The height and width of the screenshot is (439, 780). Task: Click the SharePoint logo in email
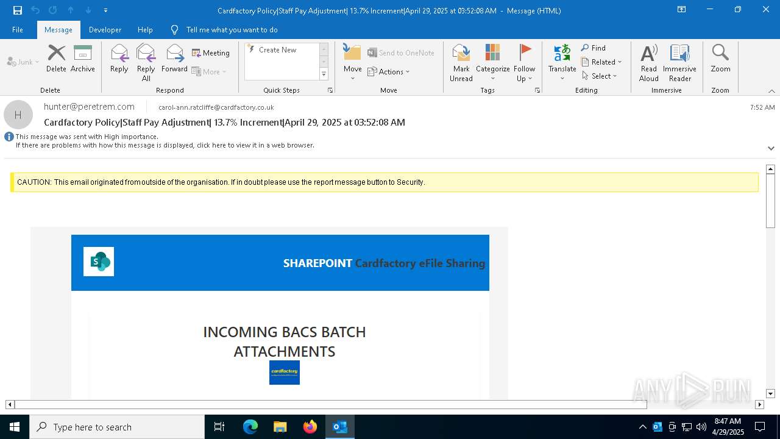[x=99, y=262]
